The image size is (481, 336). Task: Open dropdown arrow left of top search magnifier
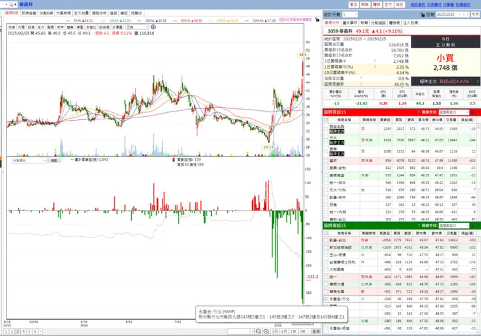coord(6,5)
